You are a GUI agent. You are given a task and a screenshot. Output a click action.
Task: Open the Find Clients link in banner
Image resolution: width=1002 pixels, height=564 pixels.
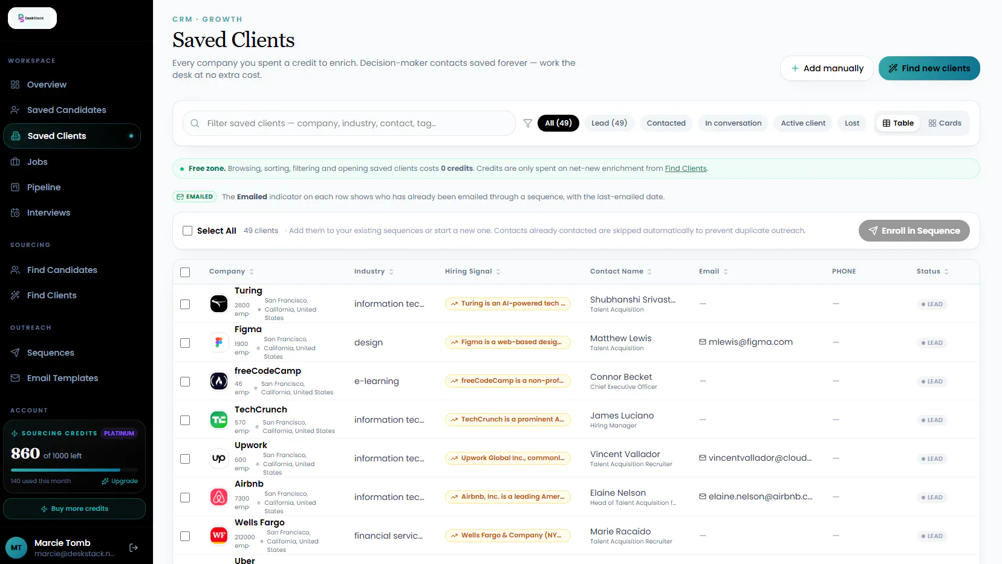click(x=686, y=168)
